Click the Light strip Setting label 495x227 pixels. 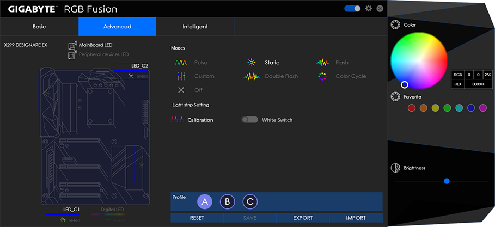click(191, 105)
